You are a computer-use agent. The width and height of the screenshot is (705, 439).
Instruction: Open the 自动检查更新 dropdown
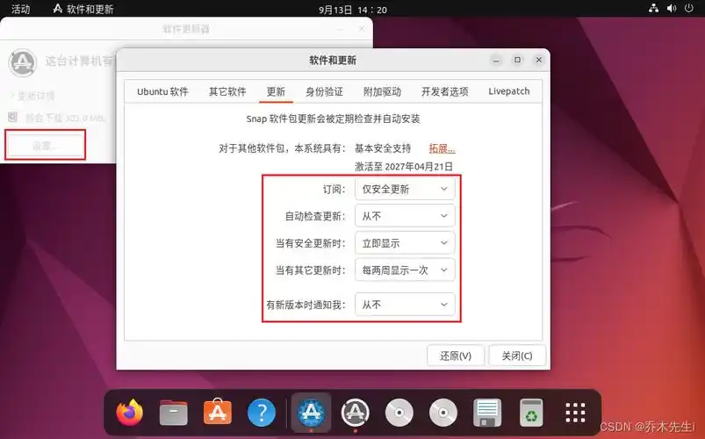[x=405, y=216]
